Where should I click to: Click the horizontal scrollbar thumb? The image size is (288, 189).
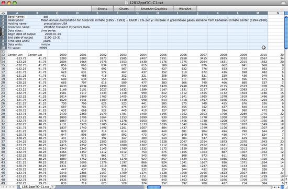coord(154,187)
